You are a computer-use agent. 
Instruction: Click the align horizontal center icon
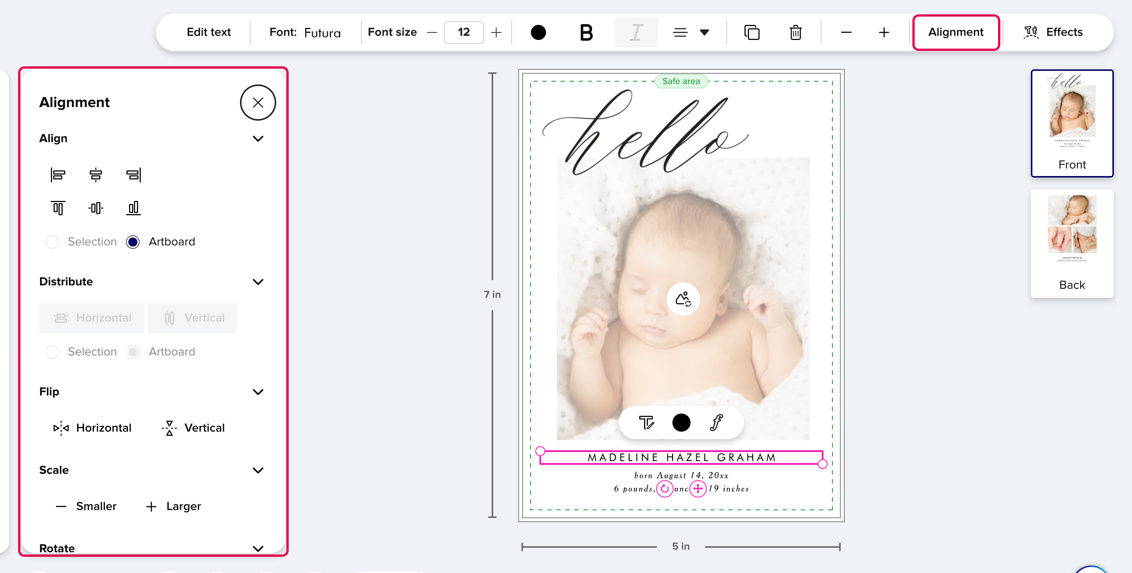coord(96,175)
